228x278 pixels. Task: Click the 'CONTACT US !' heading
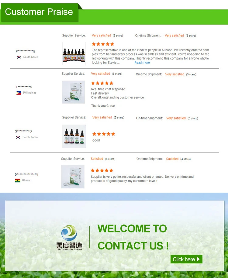133,246
